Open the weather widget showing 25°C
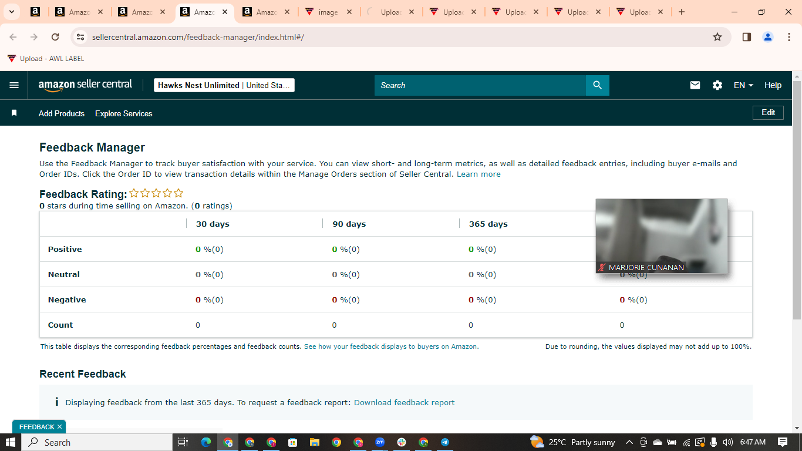 click(x=572, y=442)
